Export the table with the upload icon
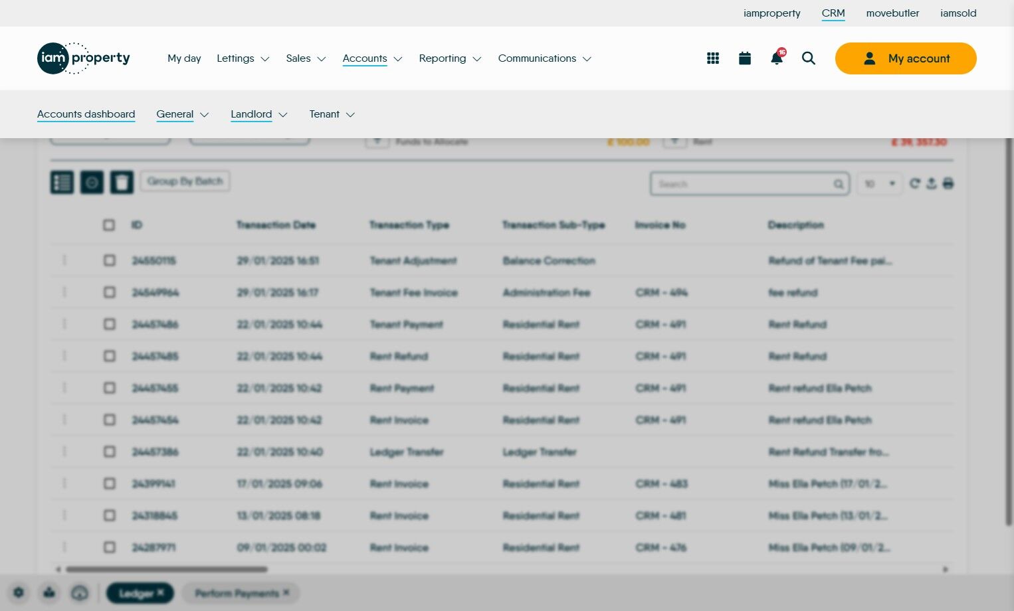 (x=932, y=183)
